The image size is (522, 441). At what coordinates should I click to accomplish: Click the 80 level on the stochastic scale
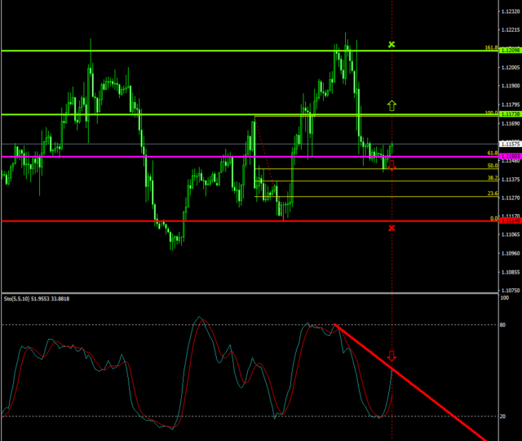point(502,325)
